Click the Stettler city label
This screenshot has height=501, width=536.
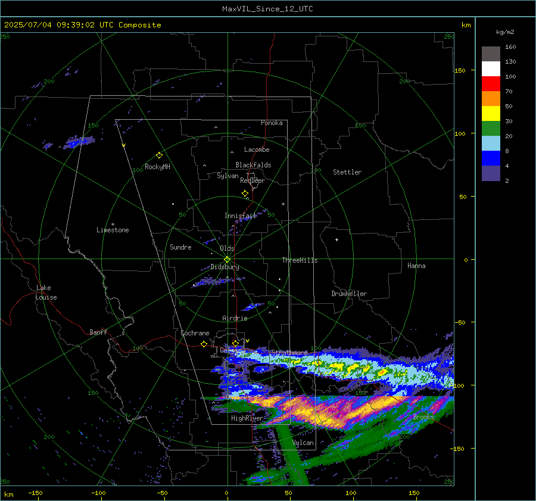347,172
